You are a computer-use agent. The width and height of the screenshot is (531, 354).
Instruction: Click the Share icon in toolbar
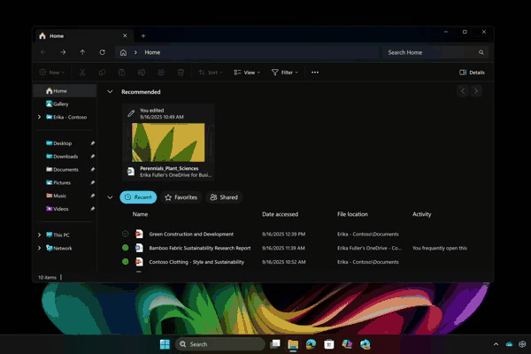click(161, 73)
